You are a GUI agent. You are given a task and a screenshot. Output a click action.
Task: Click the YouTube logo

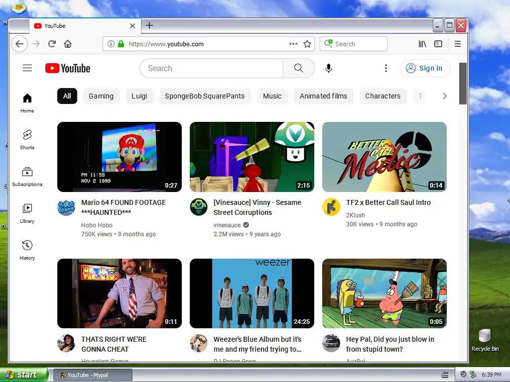(x=68, y=68)
